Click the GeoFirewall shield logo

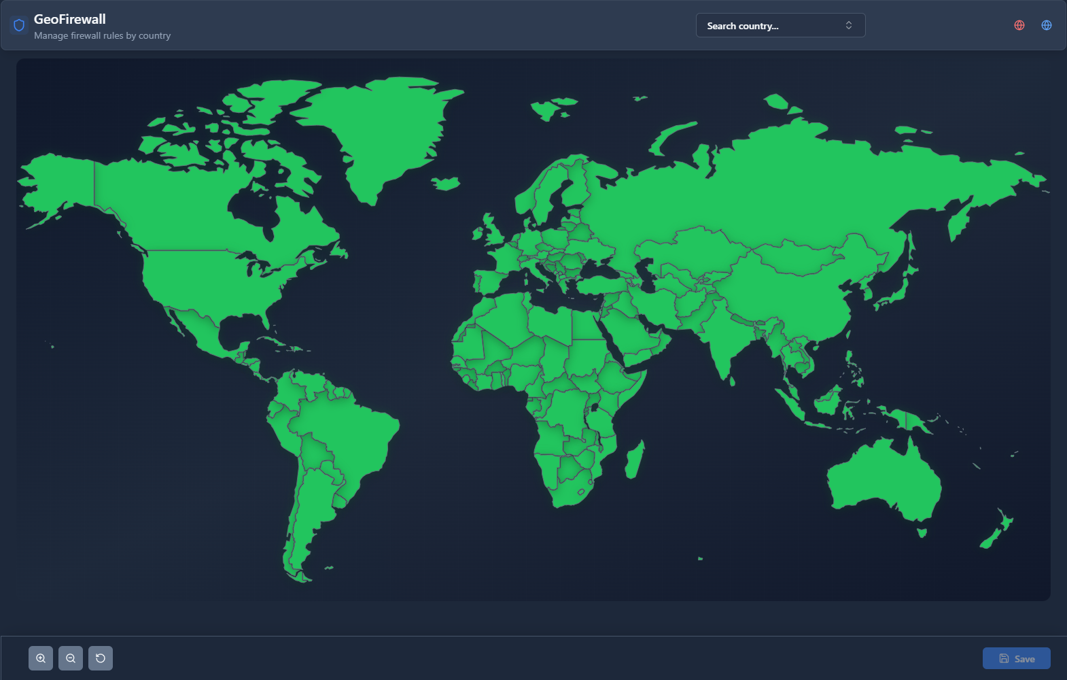(x=19, y=26)
